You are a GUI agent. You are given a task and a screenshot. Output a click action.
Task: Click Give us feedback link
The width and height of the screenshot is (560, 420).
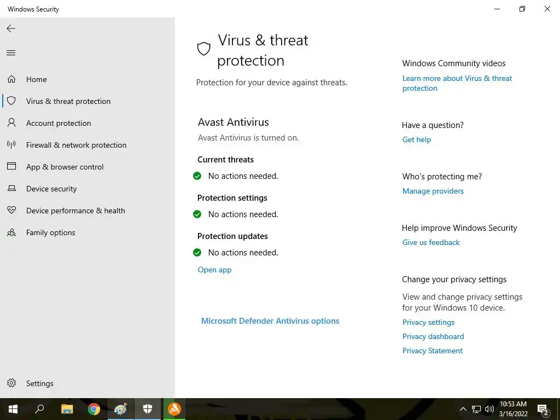431,242
